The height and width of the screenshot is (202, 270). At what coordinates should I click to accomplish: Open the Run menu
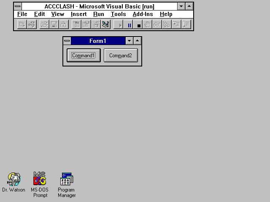[98, 14]
